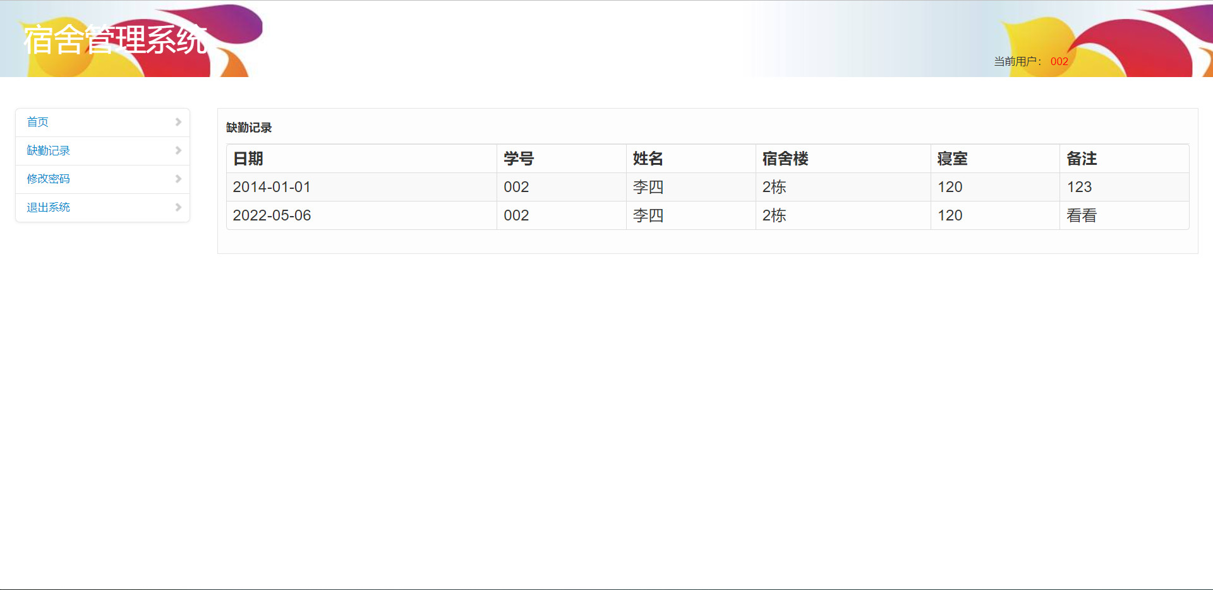This screenshot has width=1213, height=590.
Task: Click 退出系统 to log out
Action: (x=48, y=207)
